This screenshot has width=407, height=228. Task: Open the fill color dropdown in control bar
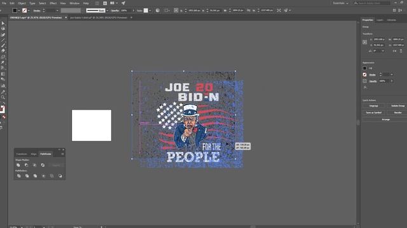coord(19,11)
